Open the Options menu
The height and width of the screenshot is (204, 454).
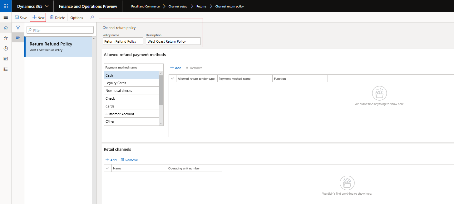click(76, 18)
